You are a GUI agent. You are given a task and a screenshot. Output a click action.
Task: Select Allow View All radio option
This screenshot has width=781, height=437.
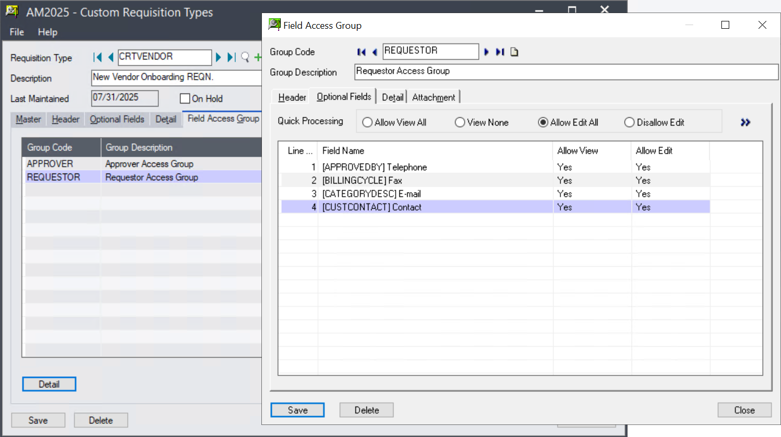(x=394, y=122)
